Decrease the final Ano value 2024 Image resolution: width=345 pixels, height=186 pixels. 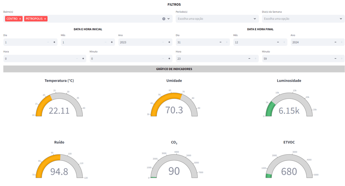[x=335, y=42]
